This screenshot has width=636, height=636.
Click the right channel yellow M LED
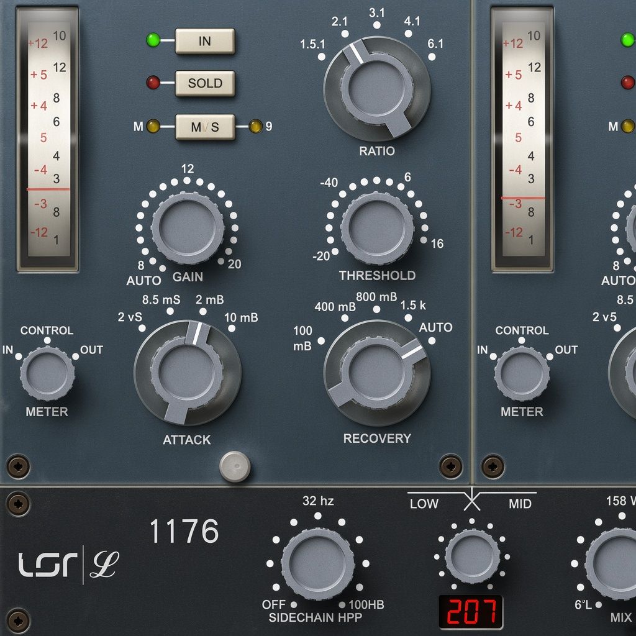pos(627,126)
